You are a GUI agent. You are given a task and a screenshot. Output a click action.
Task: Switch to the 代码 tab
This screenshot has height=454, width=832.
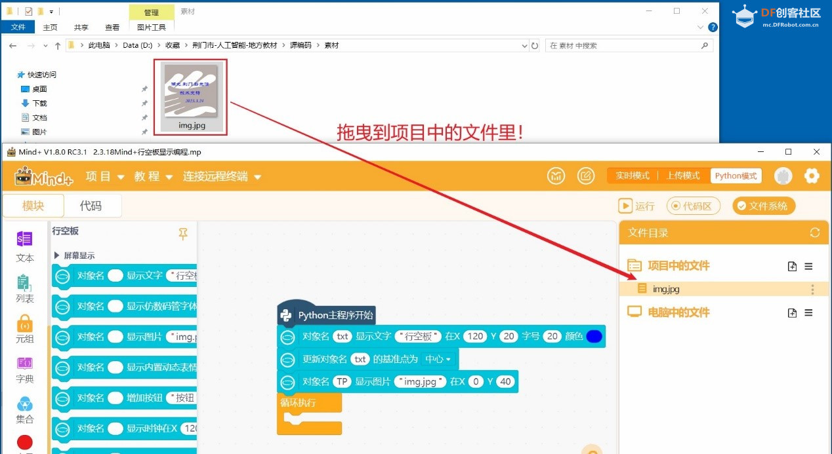(91, 206)
